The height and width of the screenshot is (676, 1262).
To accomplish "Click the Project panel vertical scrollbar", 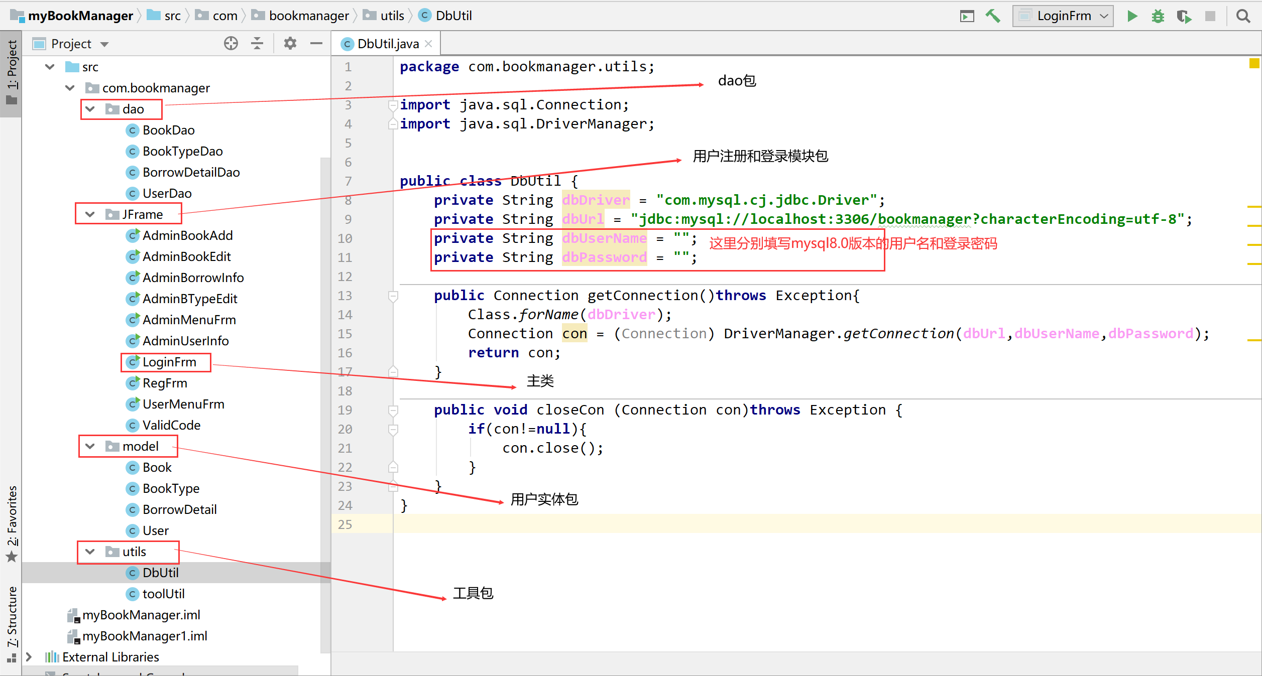I will click(325, 405).
